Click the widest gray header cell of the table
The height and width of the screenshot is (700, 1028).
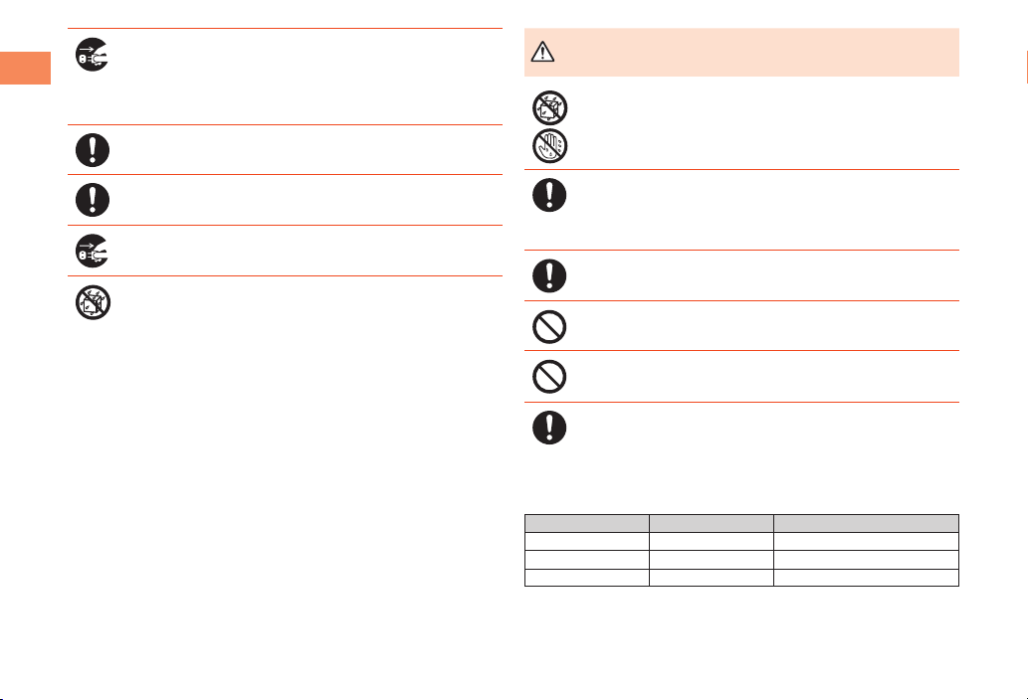pyautogui.click(x=866, y=523)
